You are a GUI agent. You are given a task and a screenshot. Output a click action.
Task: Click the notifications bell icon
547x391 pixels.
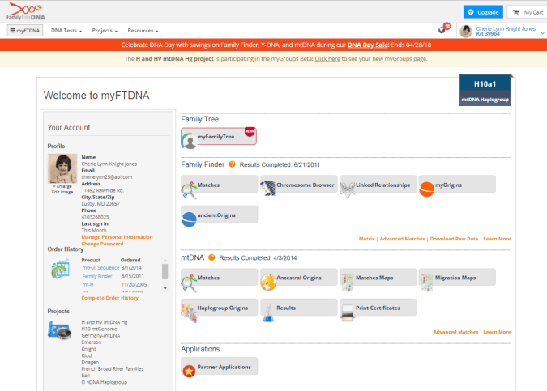[x=442, y=30]
